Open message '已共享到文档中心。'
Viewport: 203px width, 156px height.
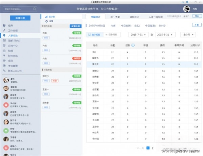19,106
